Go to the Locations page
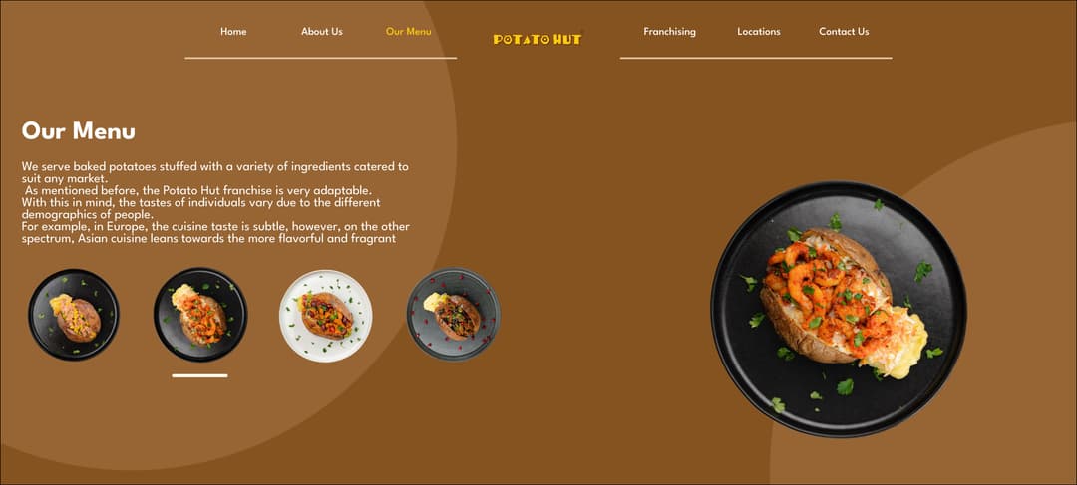This screenshot has width=1077, height=485. (758, 32)
